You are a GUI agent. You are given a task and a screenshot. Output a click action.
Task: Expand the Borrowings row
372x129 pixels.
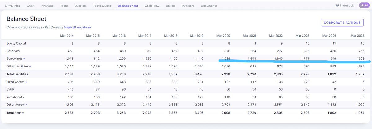[x=24, y=58]
